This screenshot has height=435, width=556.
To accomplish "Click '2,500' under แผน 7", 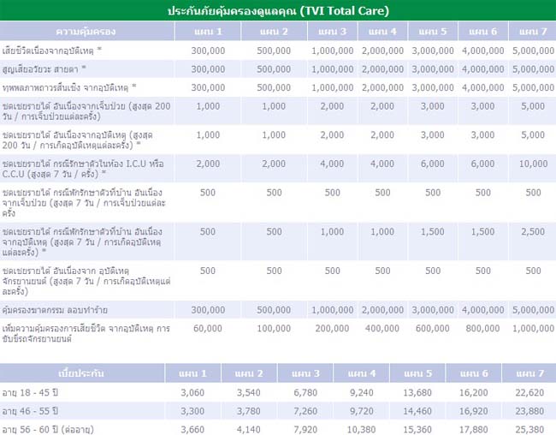I will pos(533,231).
